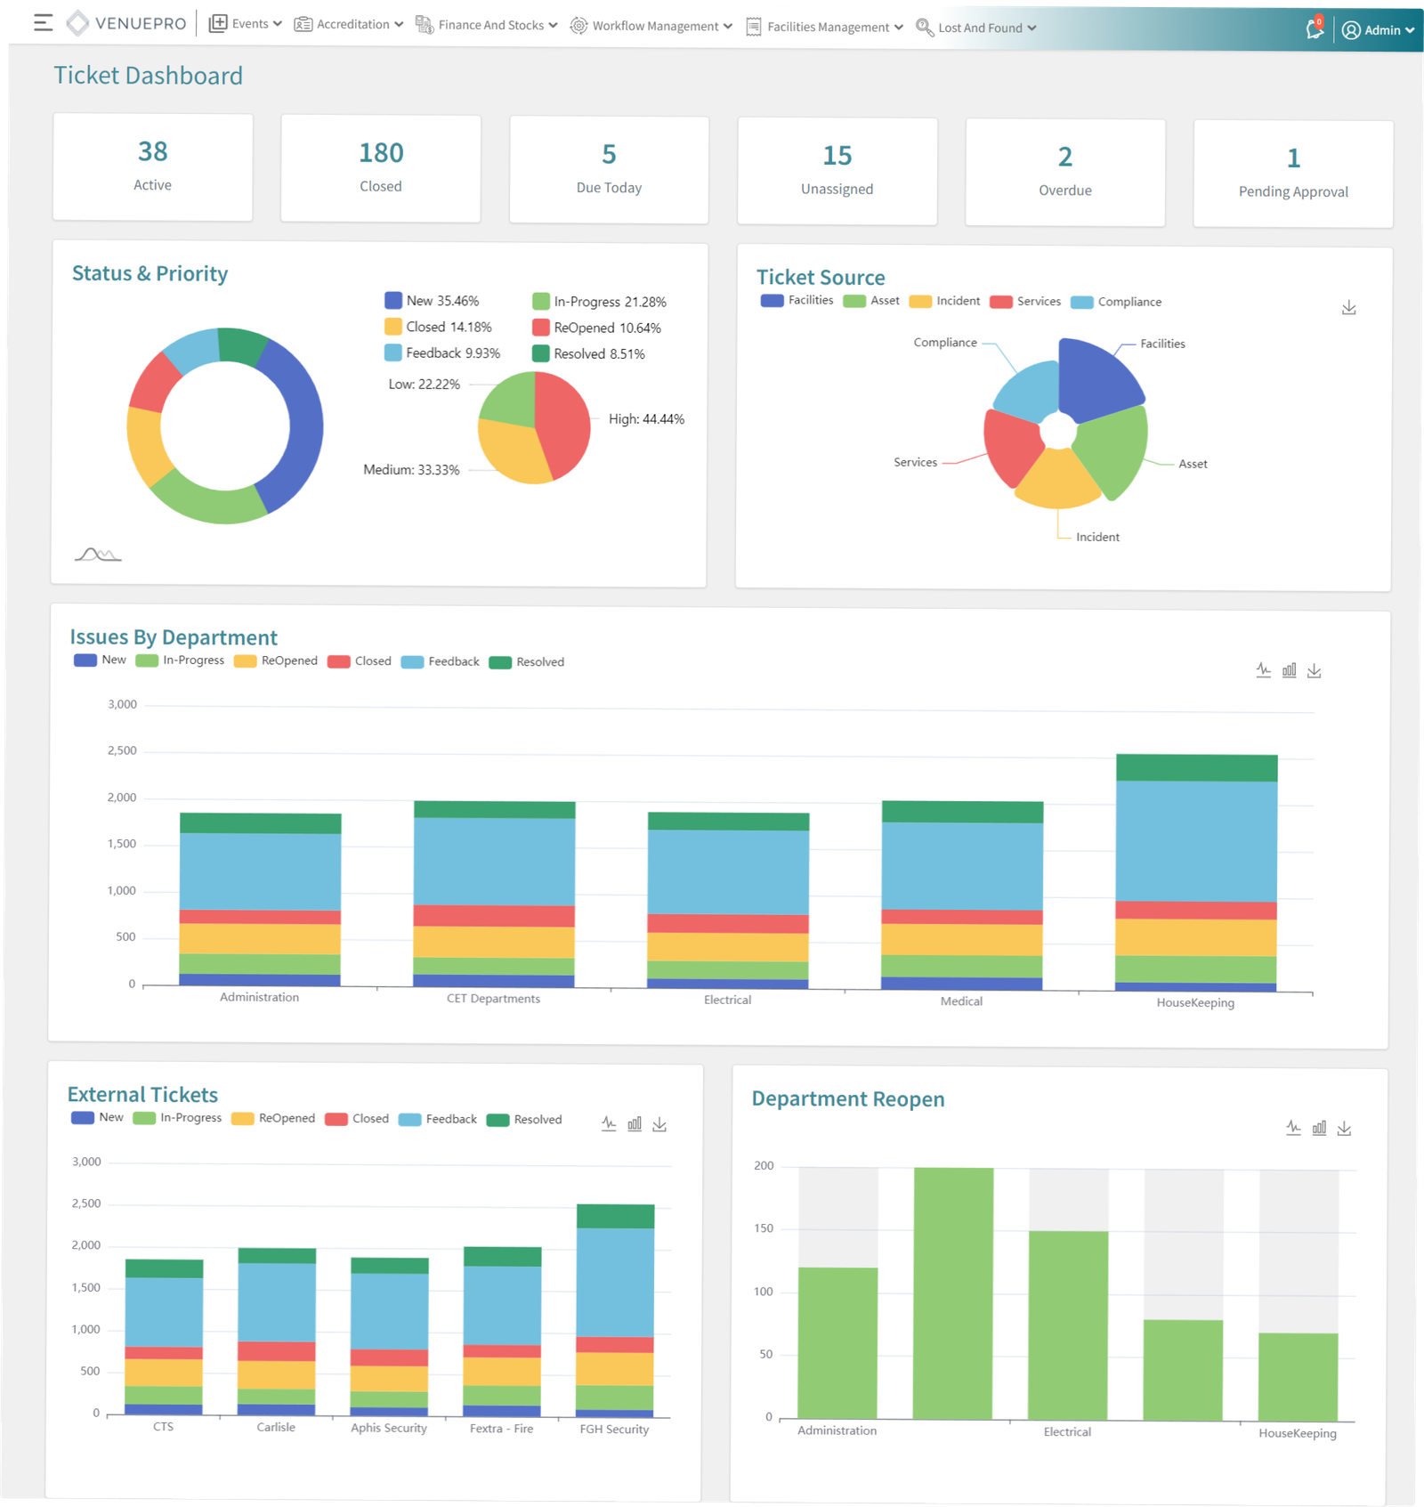1424x1507 pixels.
Task: Click the Status & Priority trend icon
Action: point(98,555)
